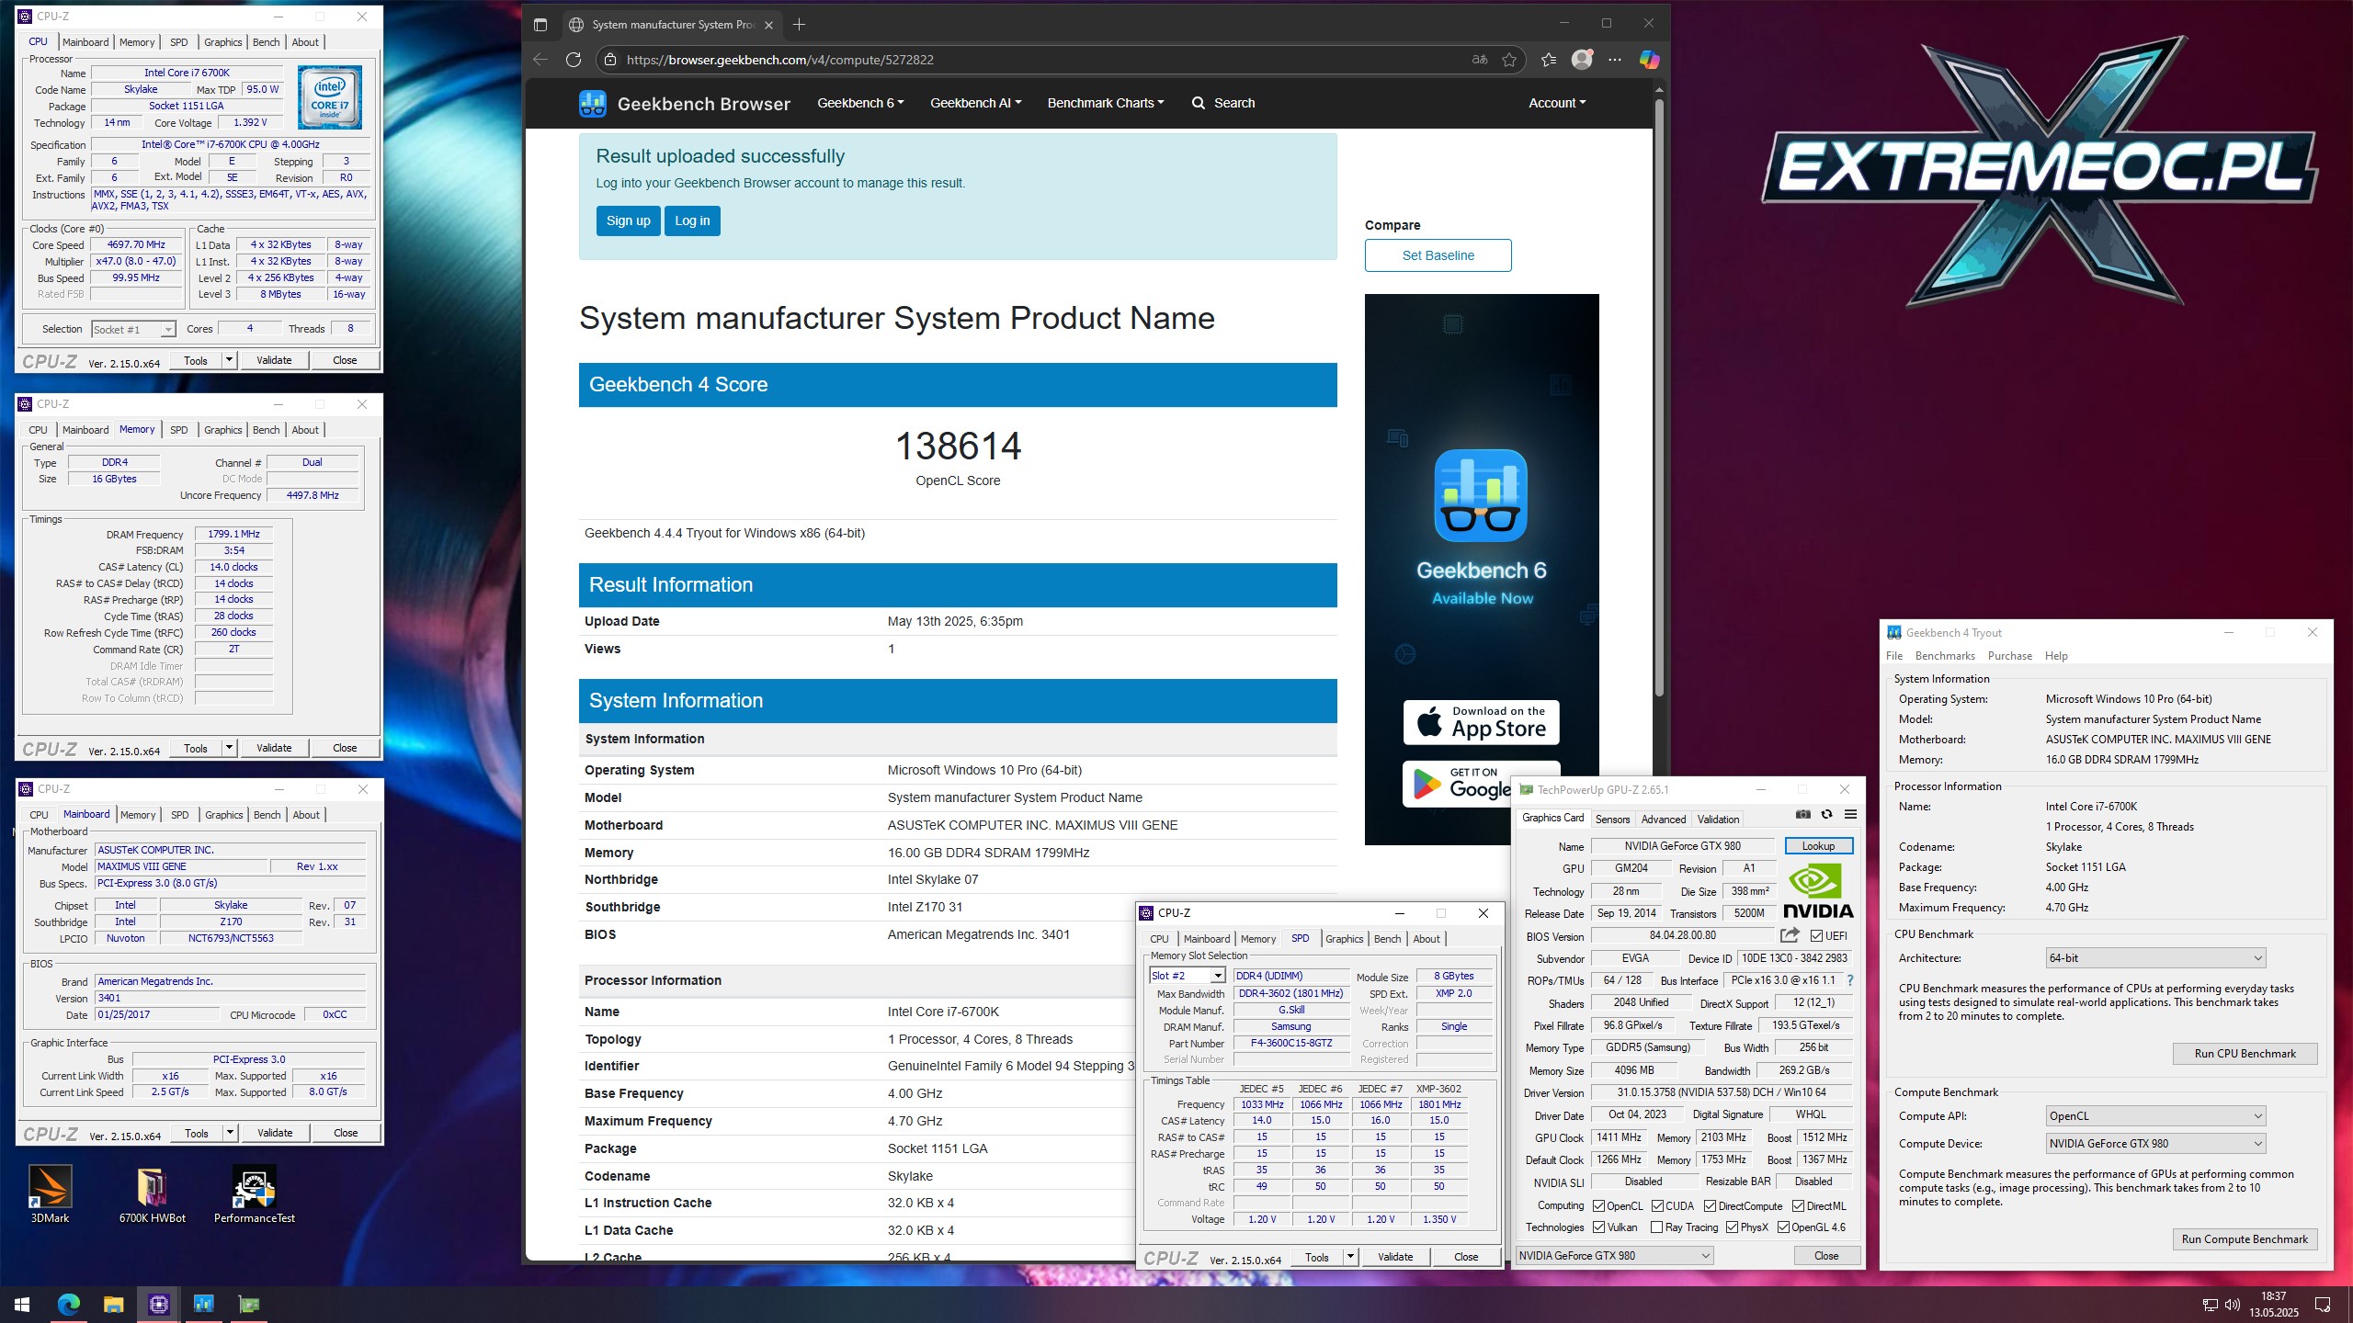Click the favorite star icon in address bar

pyautogui.click(x=1509, y=60)
